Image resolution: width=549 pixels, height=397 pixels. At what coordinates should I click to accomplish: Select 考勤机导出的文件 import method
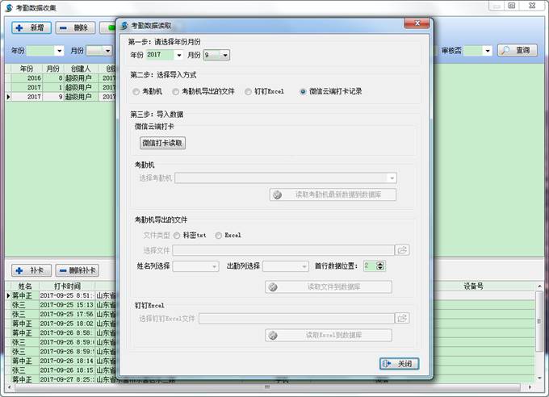pos(175,92)
